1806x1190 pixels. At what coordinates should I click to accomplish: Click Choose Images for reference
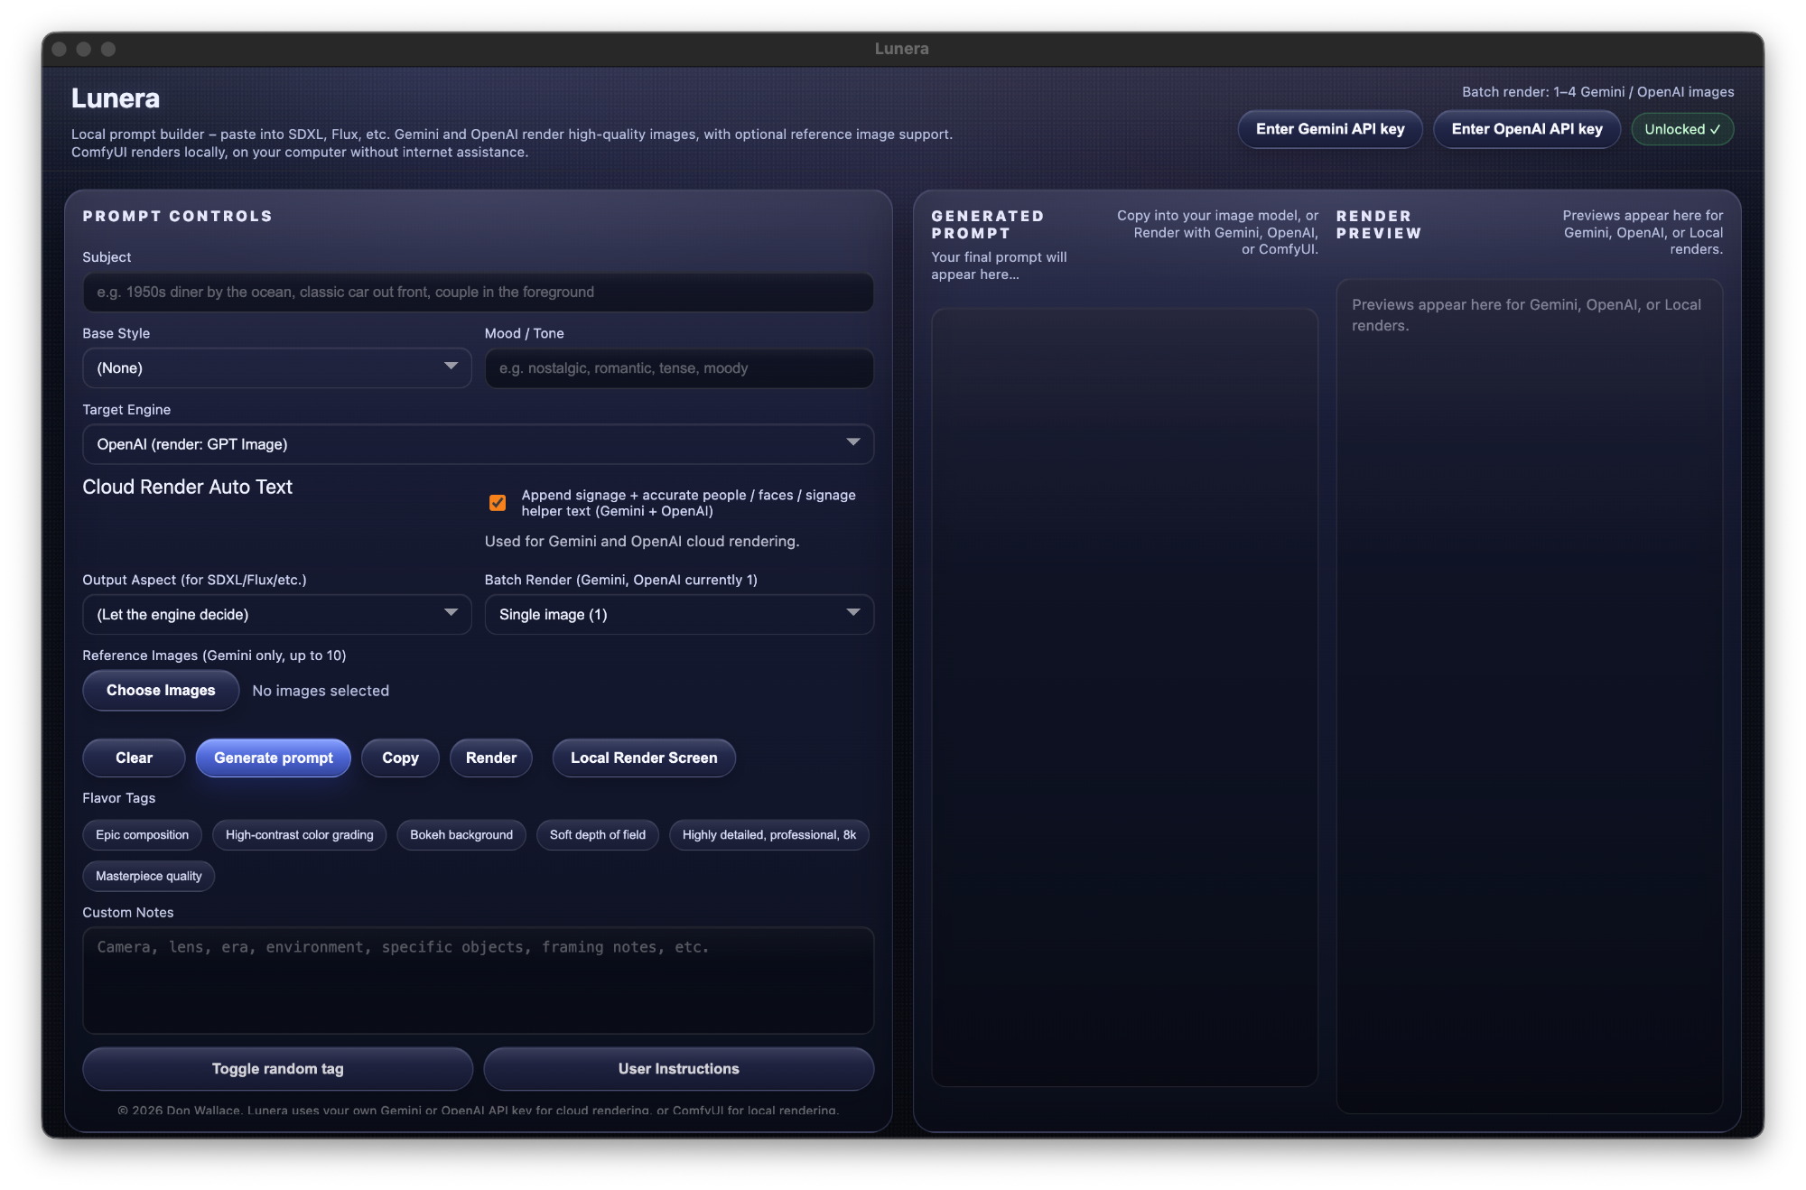[x=161, y=691]
